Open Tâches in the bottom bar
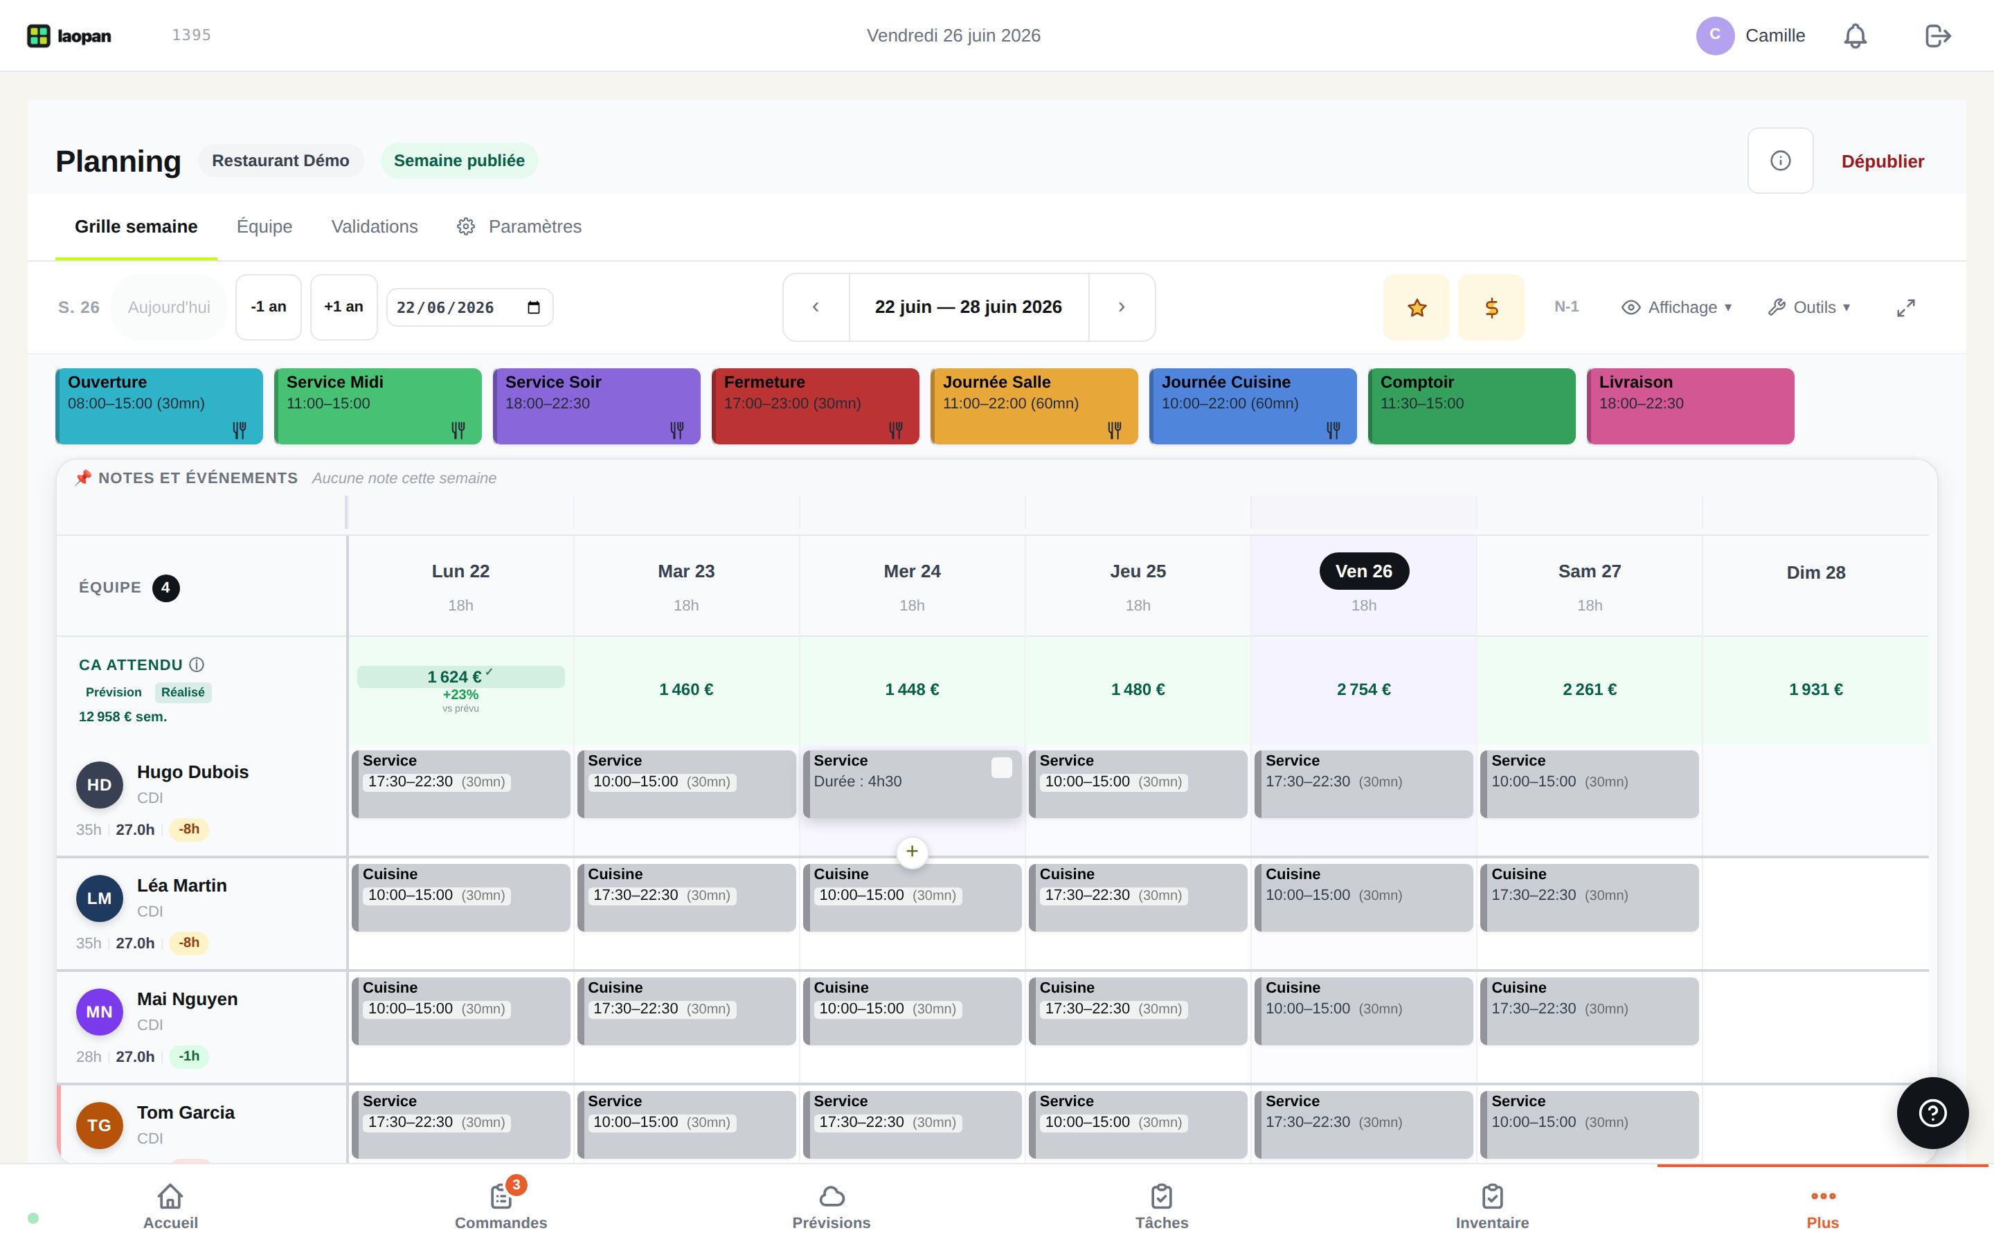Screen dimensions: 1994x1246 point(1162,1207)
